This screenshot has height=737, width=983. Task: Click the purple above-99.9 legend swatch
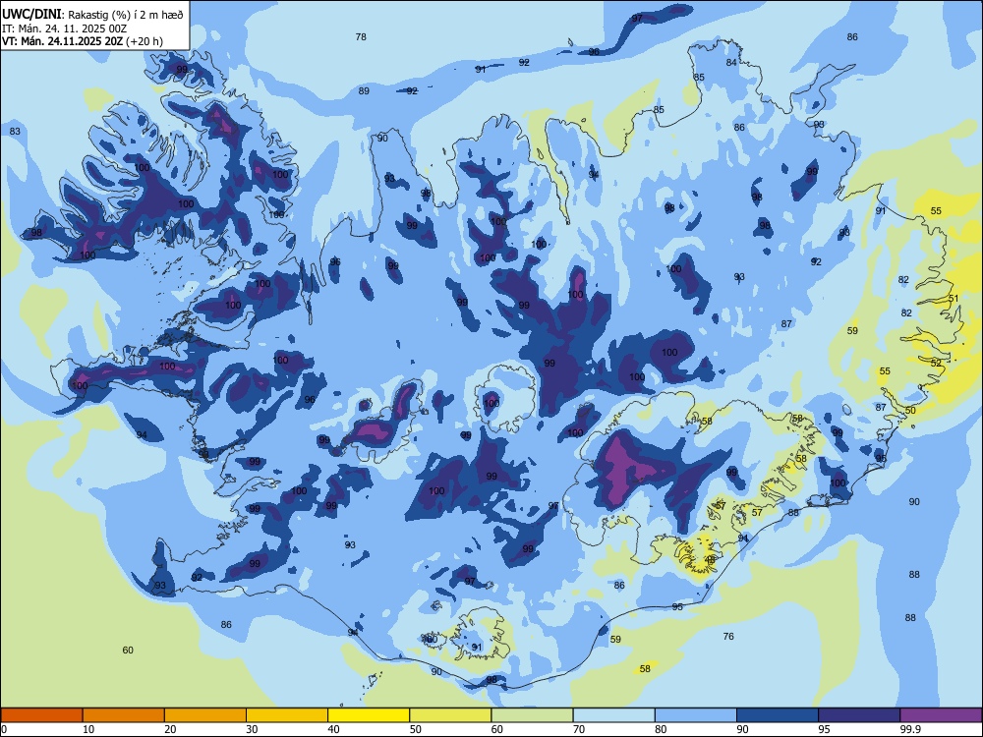click(x=941, y=715)
